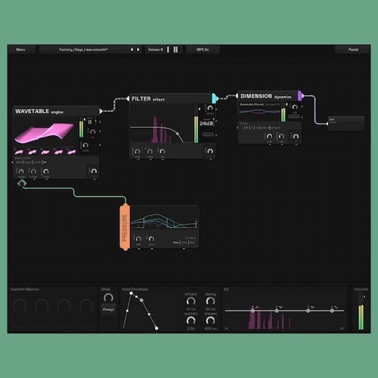Grab the orange PRESSURE modulator handle

[125, 228]
